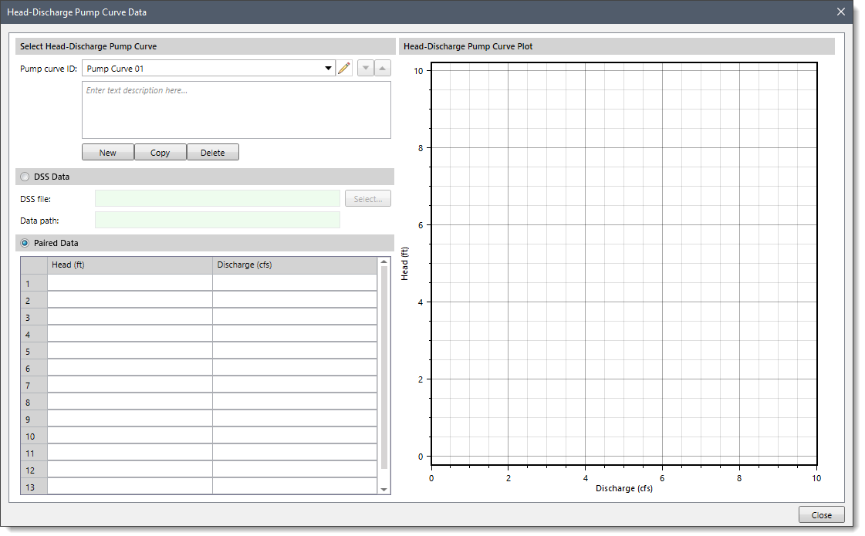Click the Discharge cell in row 7
This screenshot has width=865, height=536.
[295, 385]
